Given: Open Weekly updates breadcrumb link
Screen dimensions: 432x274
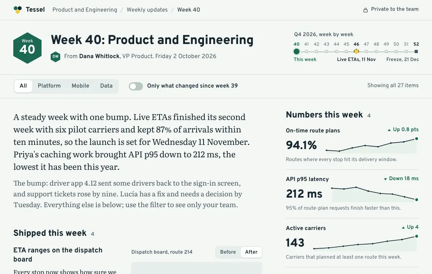Looking at the screenshot, I should pyautogui.click(x=147, y=10).
